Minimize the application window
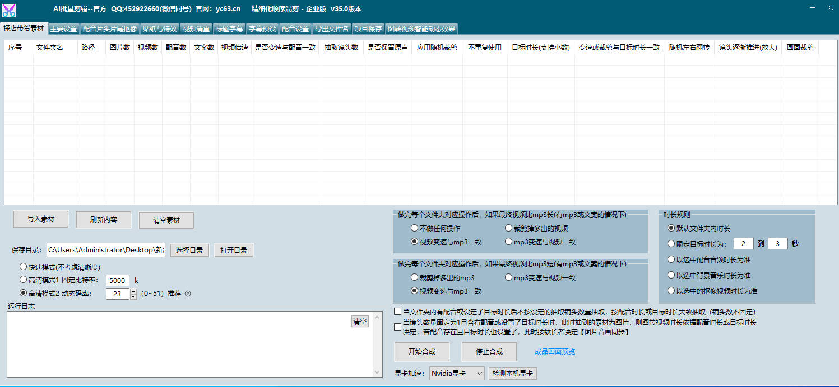The height and width of the screenshot is (387, 839). click(813, 8)
